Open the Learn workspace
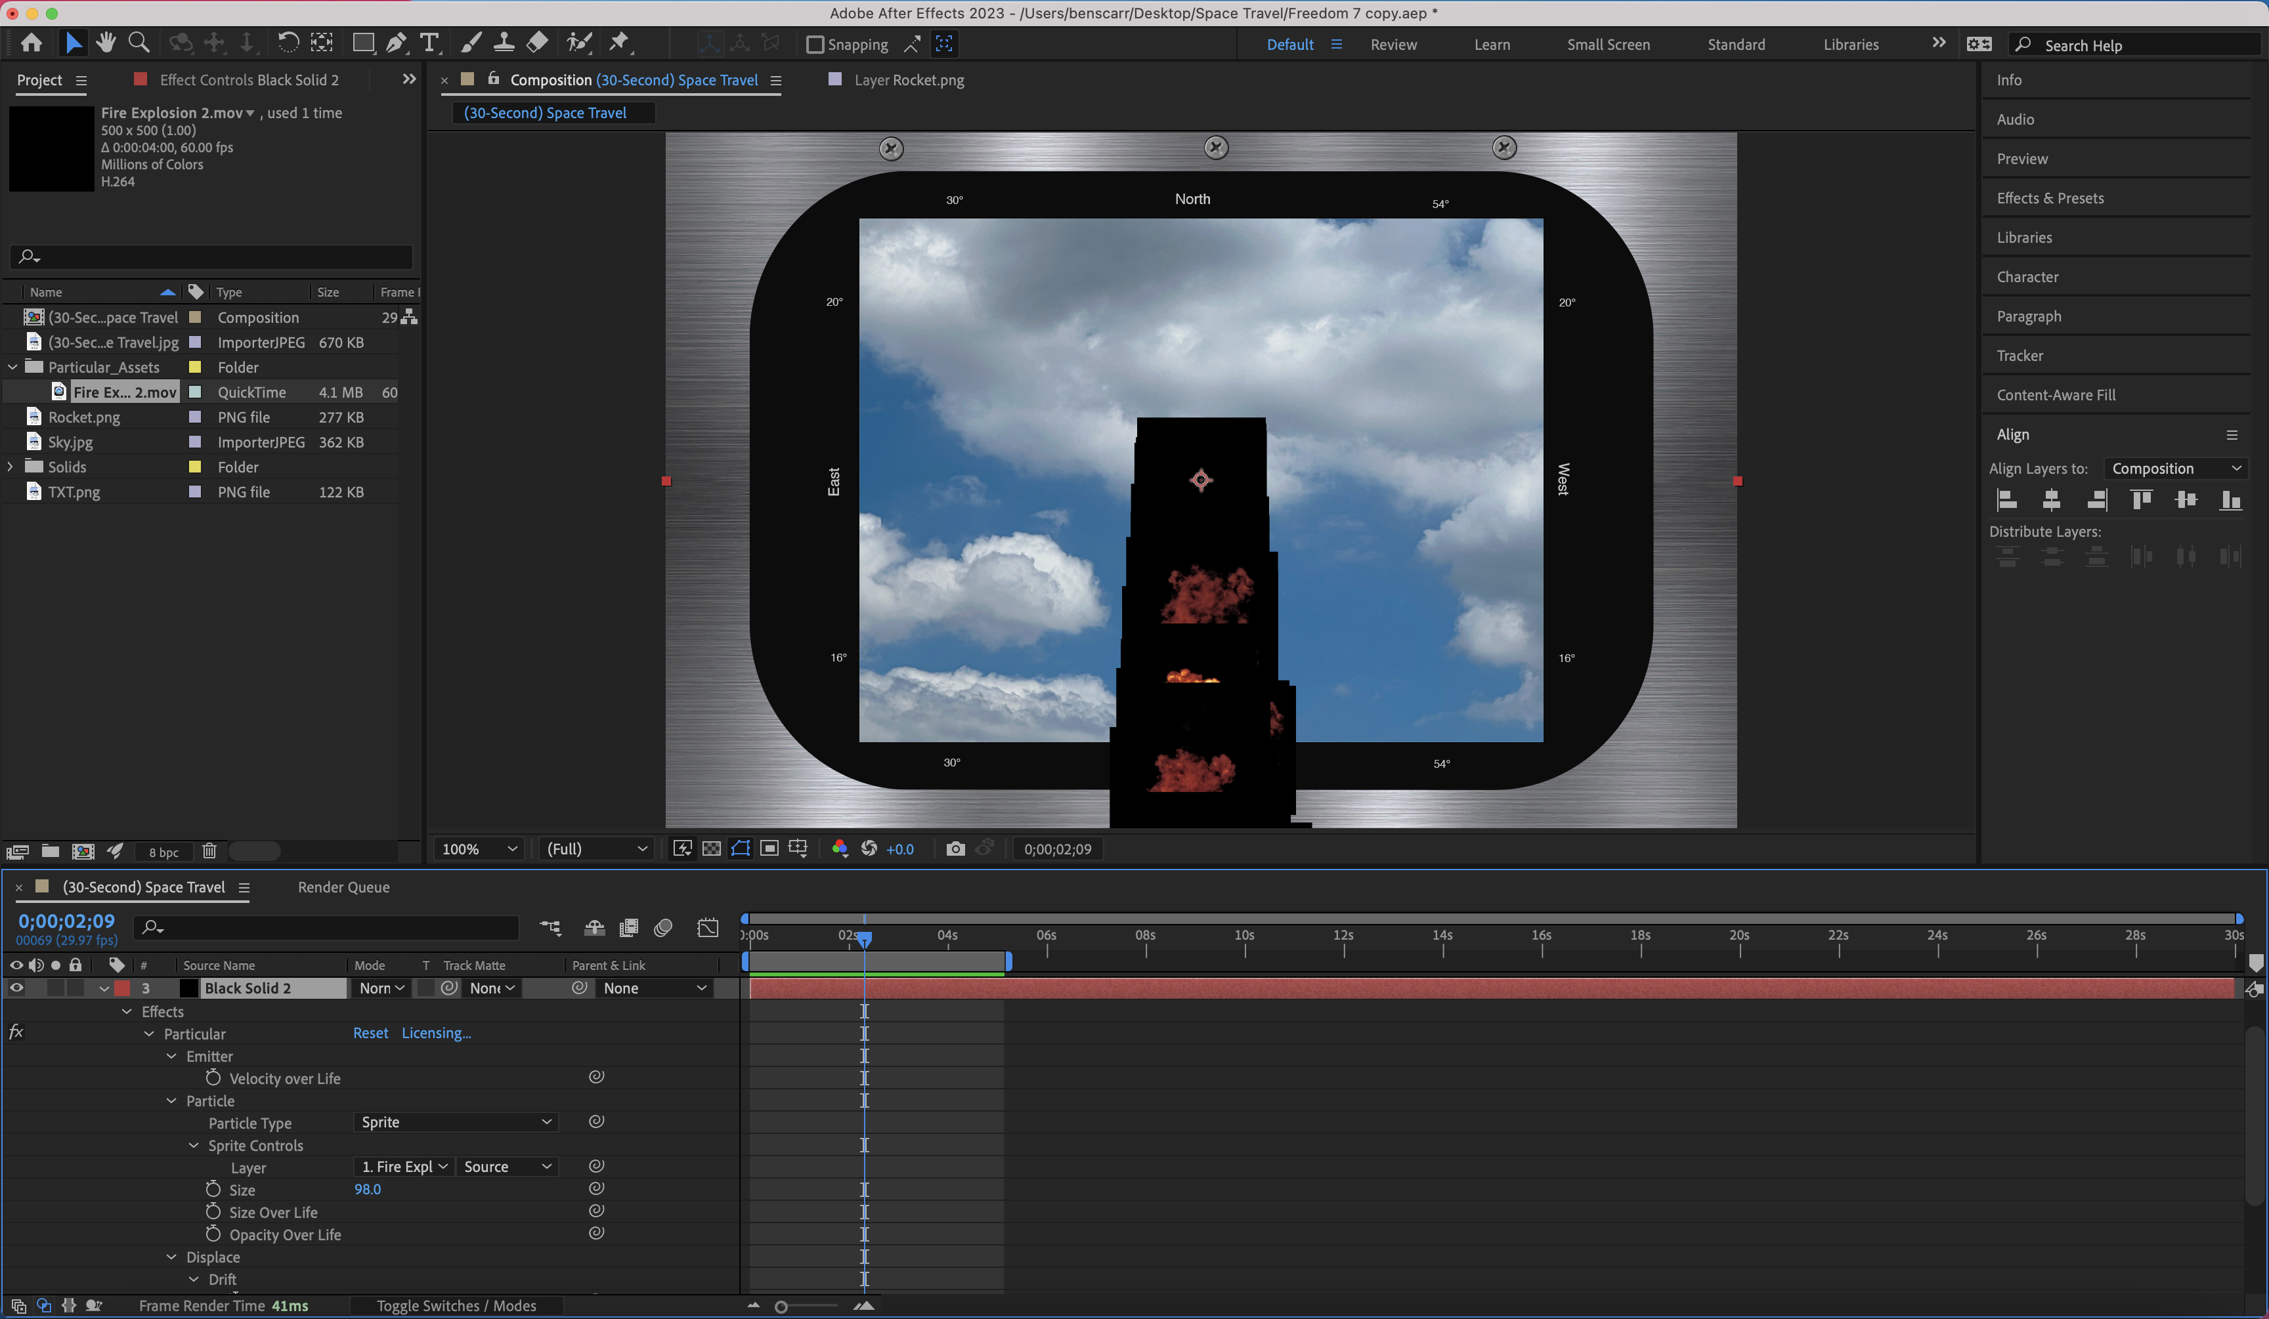Viewport: 2269px width, 1319px height. 1492,44
